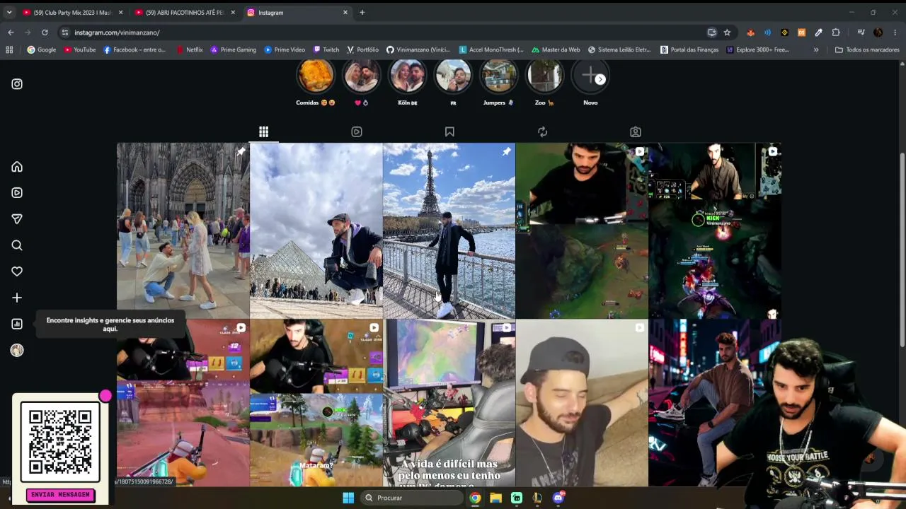The height and width of the screenshot is (509, 906).
Task: Open notifications heart icon
Action: tap(17, 271)
